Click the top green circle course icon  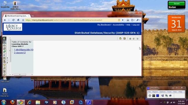[4, 38]
